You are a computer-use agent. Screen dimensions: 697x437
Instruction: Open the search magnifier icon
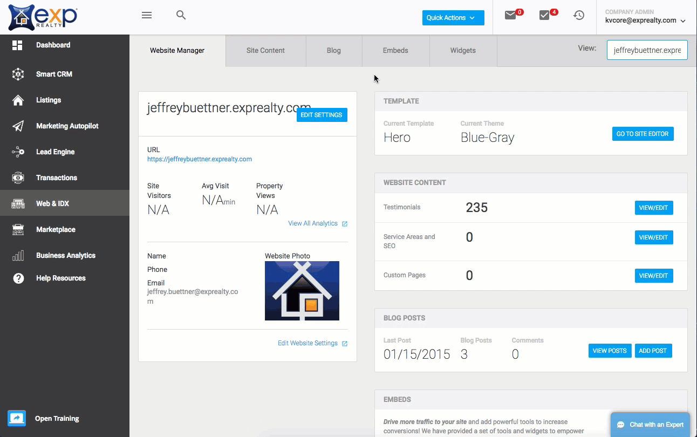181,15
